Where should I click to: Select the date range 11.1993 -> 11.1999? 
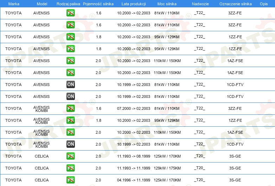(134, 168)
